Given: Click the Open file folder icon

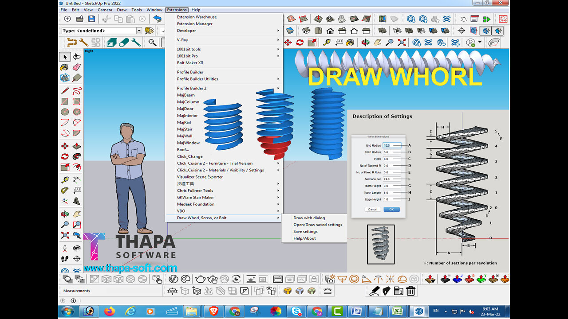Looking at the screenshot, I should click(x=79, y=19).
